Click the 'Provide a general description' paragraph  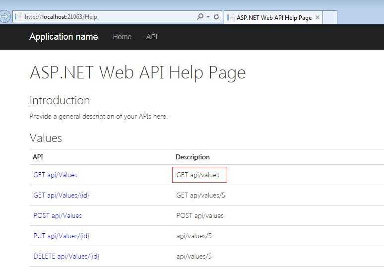98,116
